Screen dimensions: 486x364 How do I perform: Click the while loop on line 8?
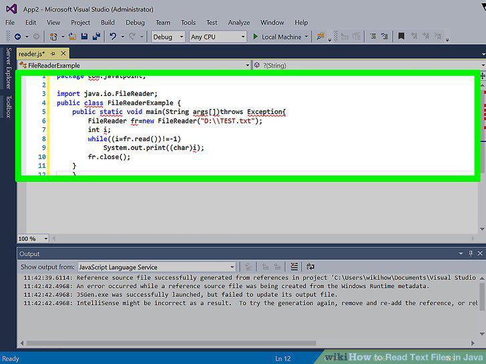(x=134, y=139)
